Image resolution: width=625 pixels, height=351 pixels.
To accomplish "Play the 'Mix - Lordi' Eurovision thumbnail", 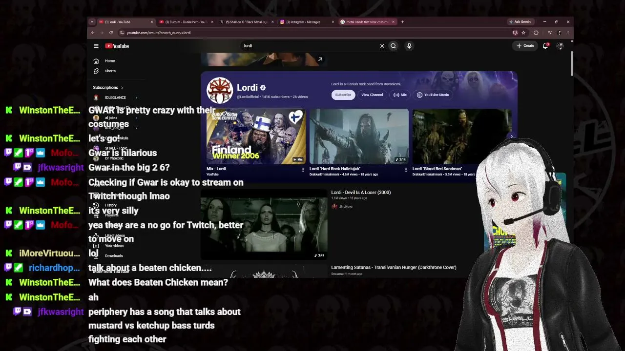I will [256, 136].
